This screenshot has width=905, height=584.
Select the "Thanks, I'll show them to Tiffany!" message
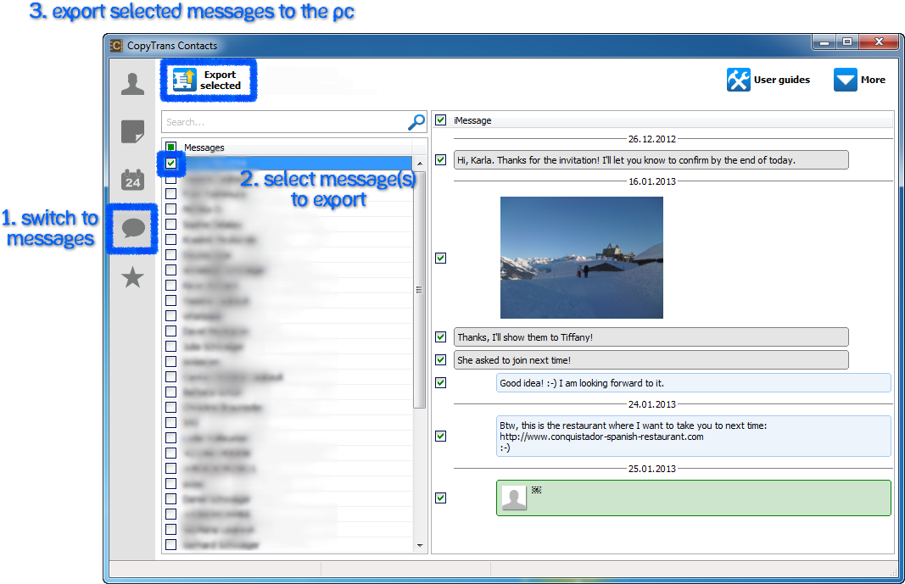[x=651, y=336]
